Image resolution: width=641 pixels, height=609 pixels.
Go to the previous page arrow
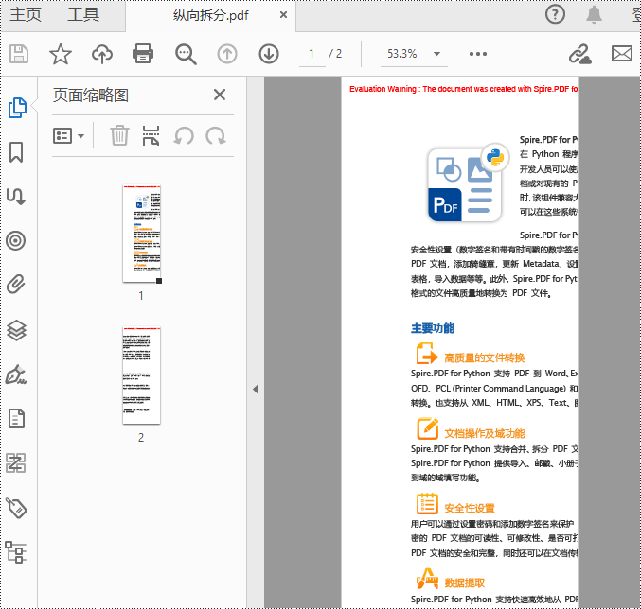[227, 54]
